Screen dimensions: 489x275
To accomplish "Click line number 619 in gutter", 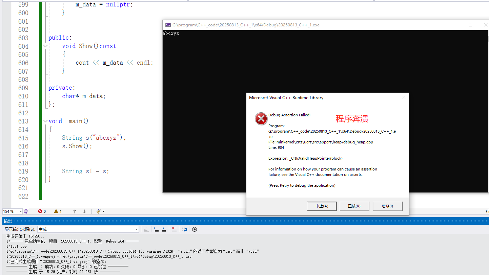I will pos(23,171).
